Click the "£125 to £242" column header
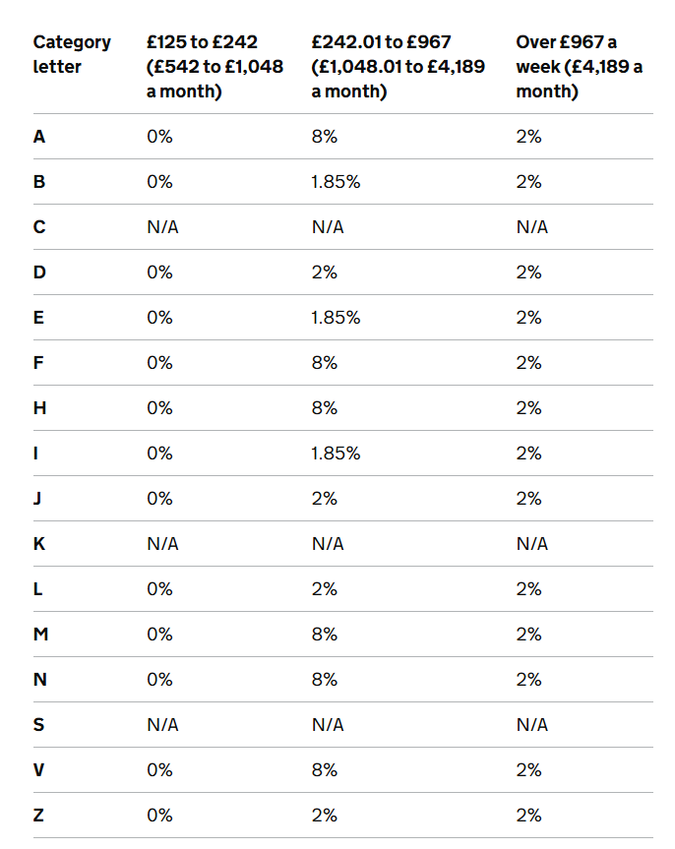This screenshot has width=675, height=849. pos(215,67)
